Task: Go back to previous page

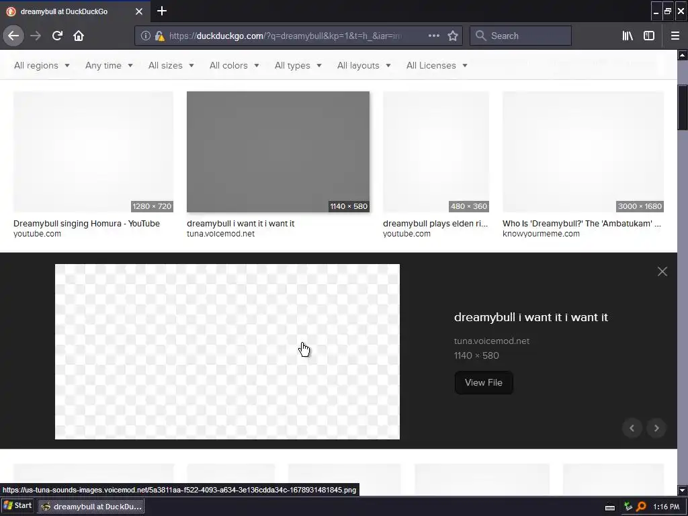Action: pyautogui.click(x=13, y=36)
